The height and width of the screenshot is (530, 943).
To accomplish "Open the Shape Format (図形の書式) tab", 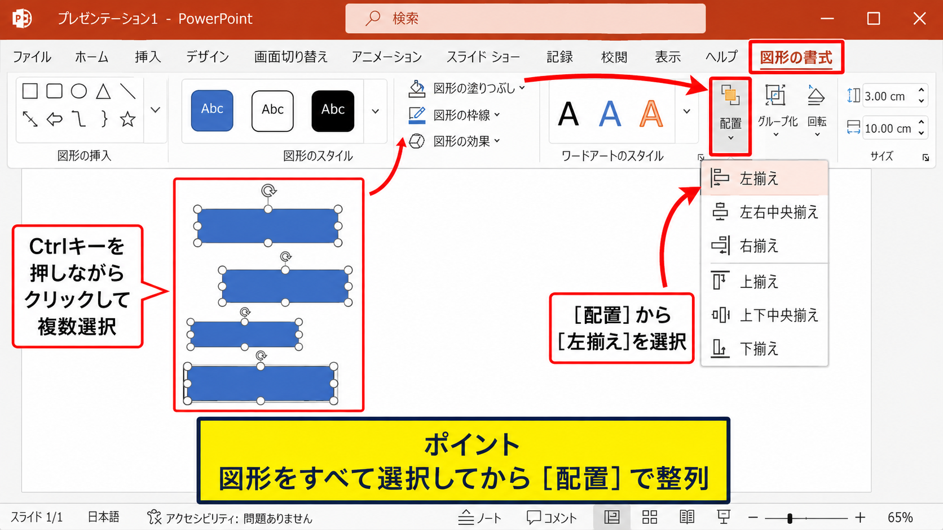I will pos(796,57).
